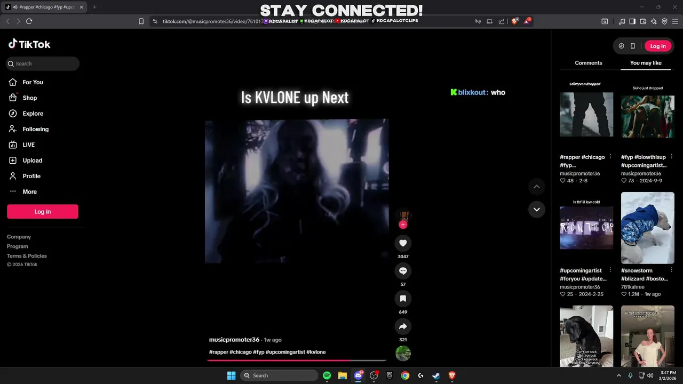Follow the creator with the red plus
This screenshot has height=384, width=683.
(x=403, y=225)
